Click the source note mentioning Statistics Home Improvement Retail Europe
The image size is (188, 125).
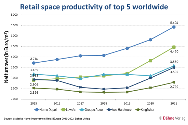[47, 119]
